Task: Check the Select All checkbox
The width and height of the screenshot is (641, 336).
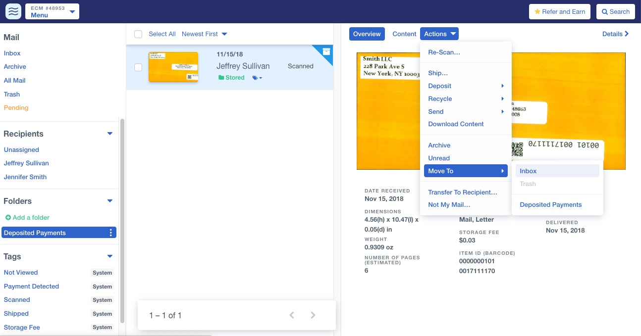Action: [138, 34]
